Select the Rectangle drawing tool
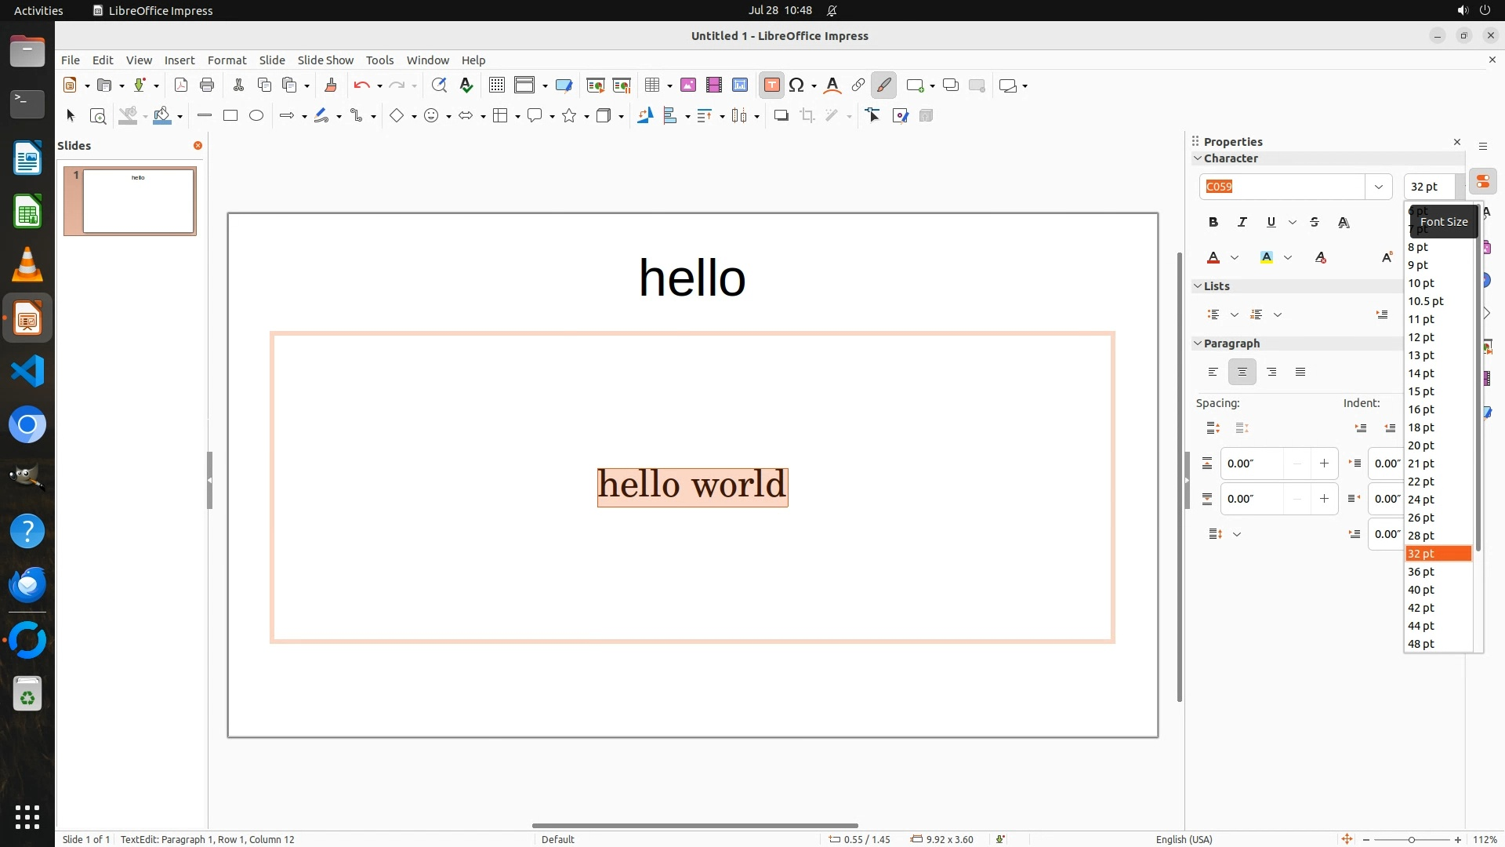The image size is (1505, 847). 230,116
